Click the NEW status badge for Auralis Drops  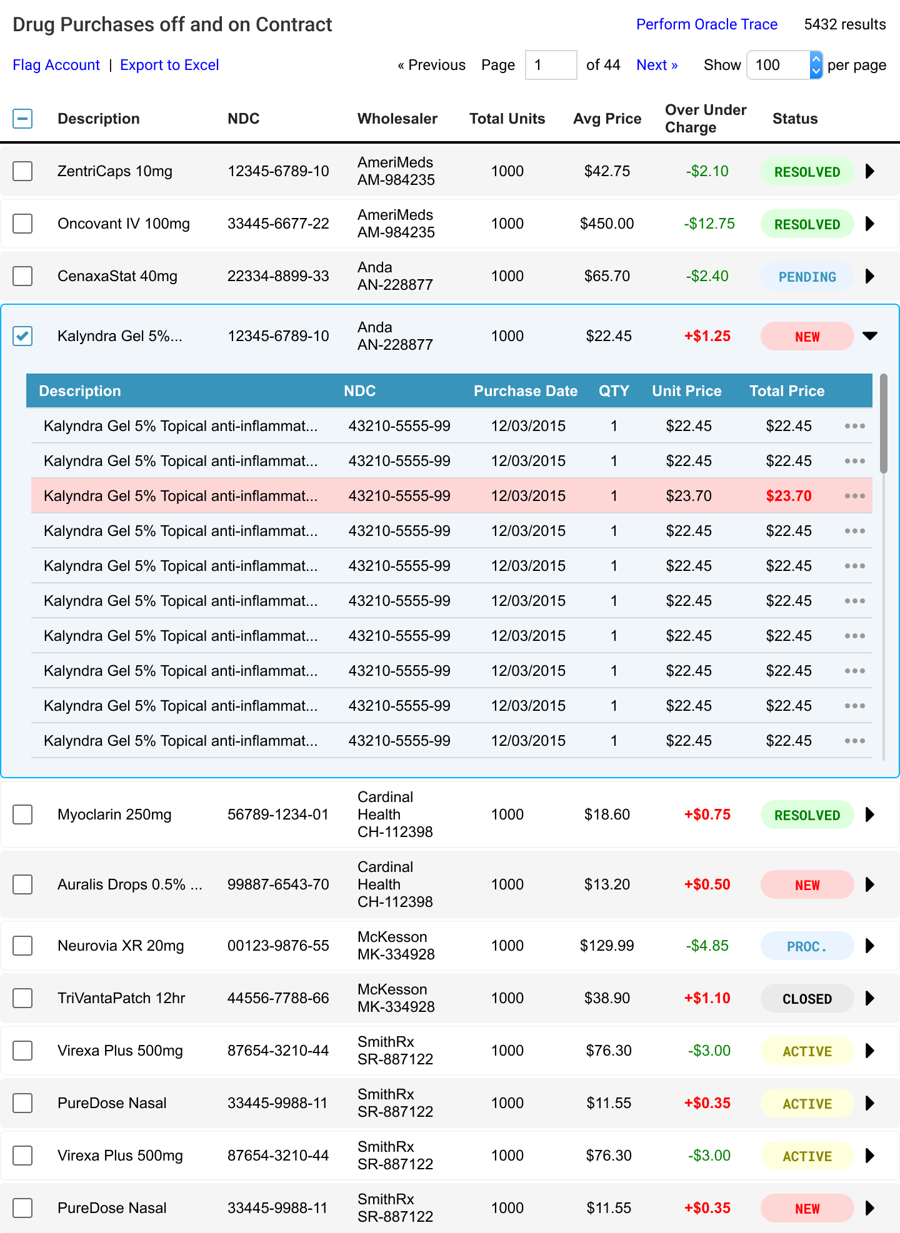point(807,884)
